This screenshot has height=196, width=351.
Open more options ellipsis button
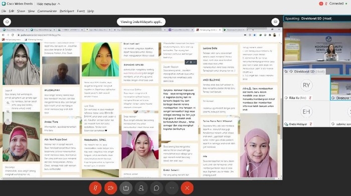(171, 188)
